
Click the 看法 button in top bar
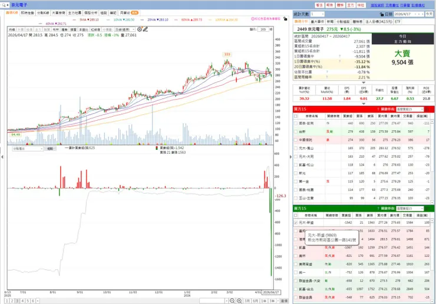click(319, 5)
